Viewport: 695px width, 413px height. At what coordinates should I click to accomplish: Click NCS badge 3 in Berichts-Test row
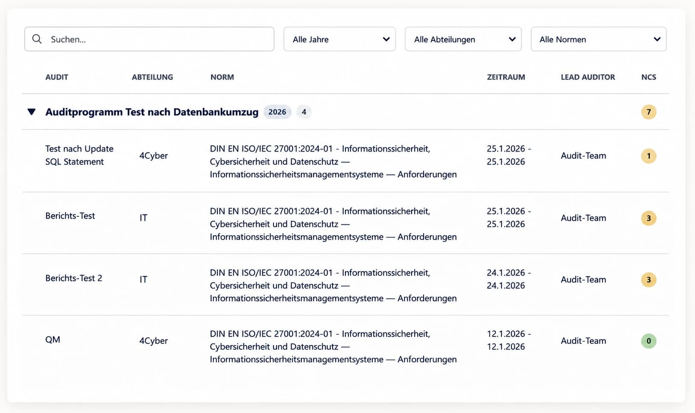649,218
